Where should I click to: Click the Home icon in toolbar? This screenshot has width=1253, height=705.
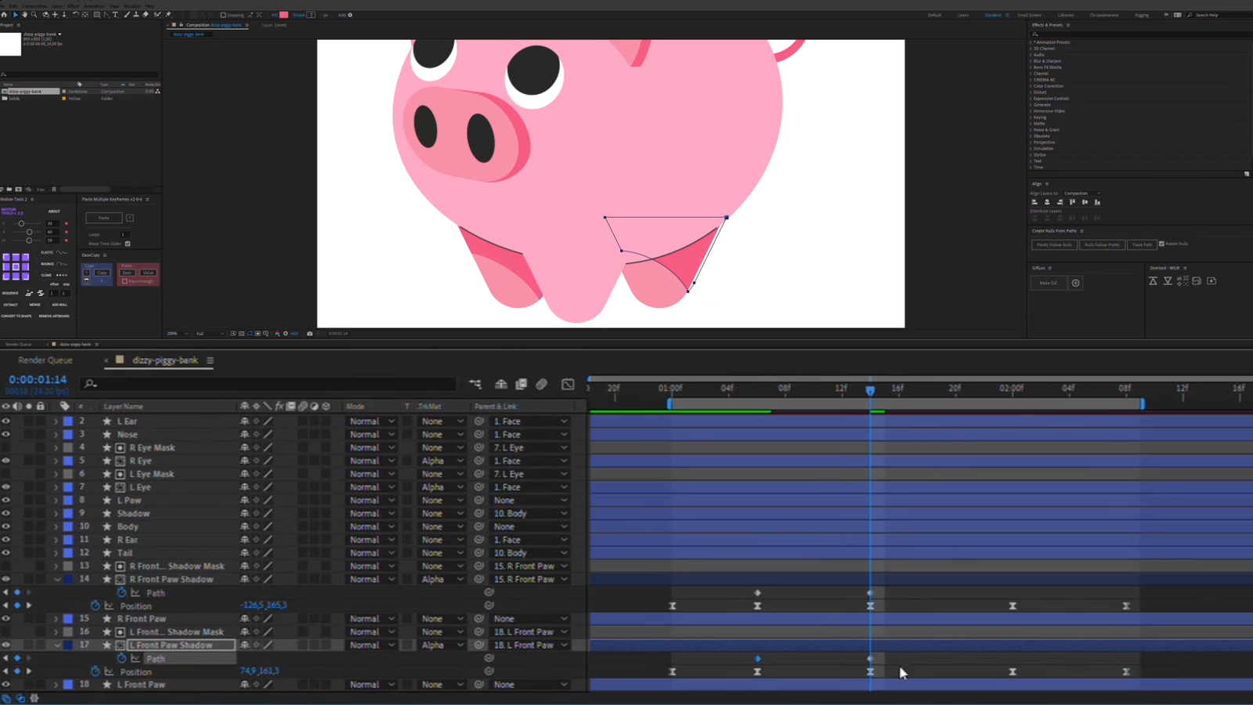[4, 14]
